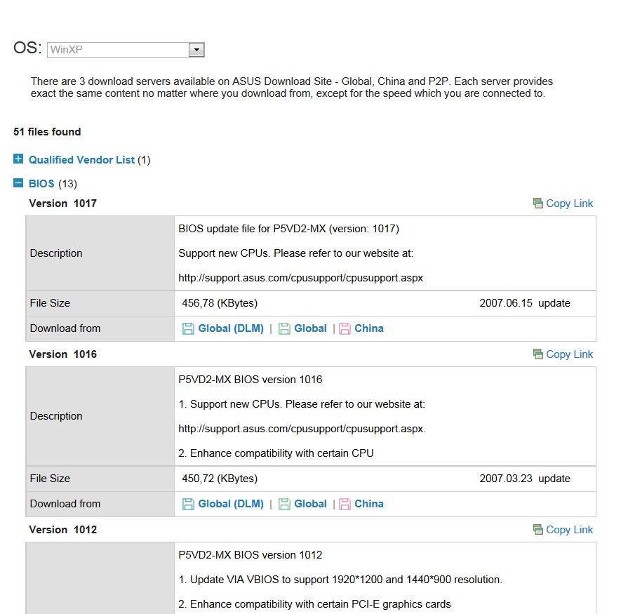This screenshot has height=614, width=621.
Task: Click Copy Link icon for Version 1016
Action: point(537,354)
